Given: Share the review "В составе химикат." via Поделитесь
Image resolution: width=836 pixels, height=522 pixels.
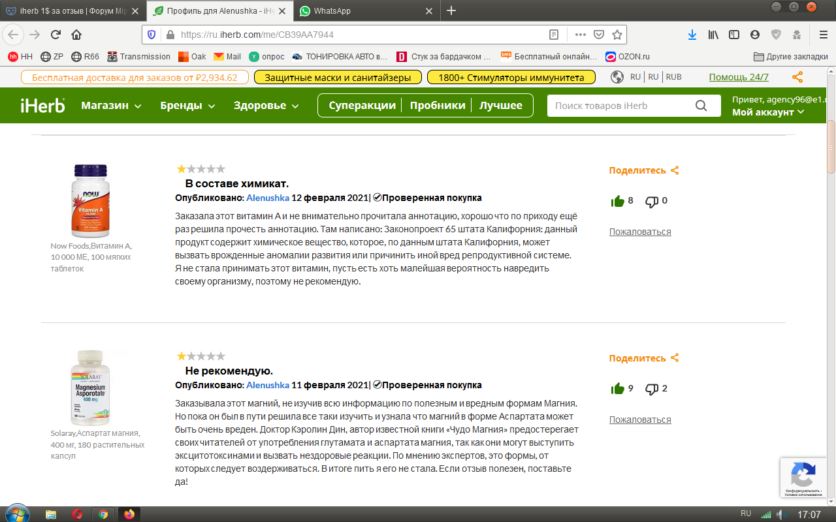Looking at the screenshot, I should pos(644,170).
